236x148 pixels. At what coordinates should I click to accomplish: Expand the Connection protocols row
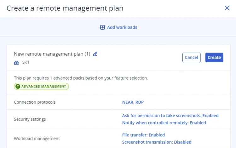pos(35,102)
